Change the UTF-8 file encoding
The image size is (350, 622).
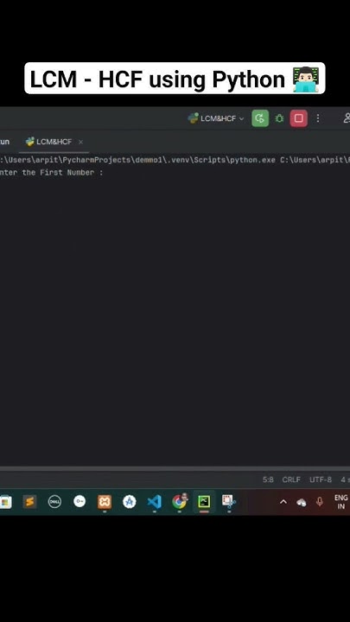point(321,479)
